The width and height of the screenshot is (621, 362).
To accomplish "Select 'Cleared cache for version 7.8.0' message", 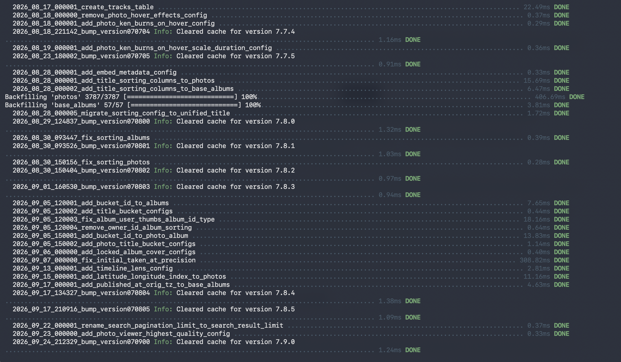I will tap(236, 121).
